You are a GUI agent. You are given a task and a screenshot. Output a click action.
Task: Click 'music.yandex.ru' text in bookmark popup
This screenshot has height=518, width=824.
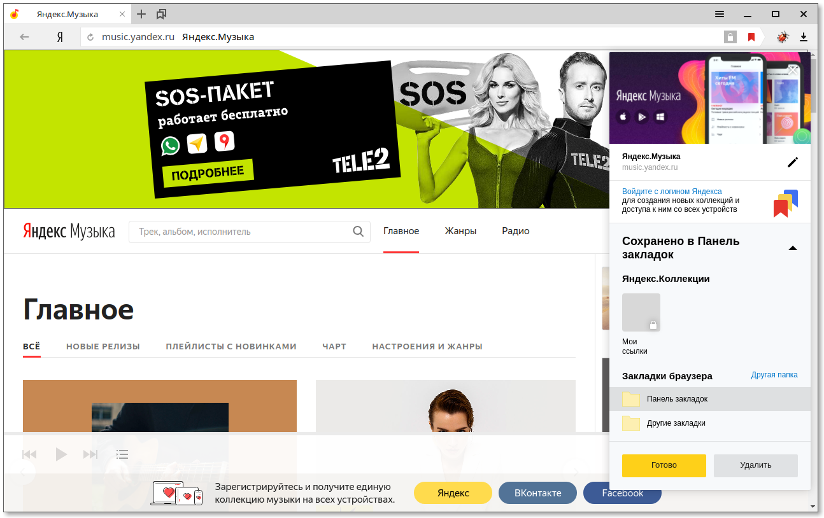click(650, 167)
